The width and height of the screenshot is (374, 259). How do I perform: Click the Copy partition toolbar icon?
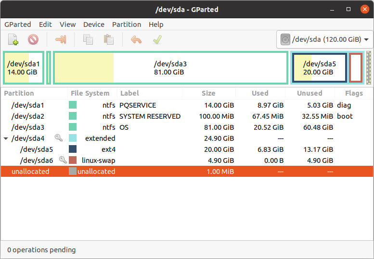point(88,39)
